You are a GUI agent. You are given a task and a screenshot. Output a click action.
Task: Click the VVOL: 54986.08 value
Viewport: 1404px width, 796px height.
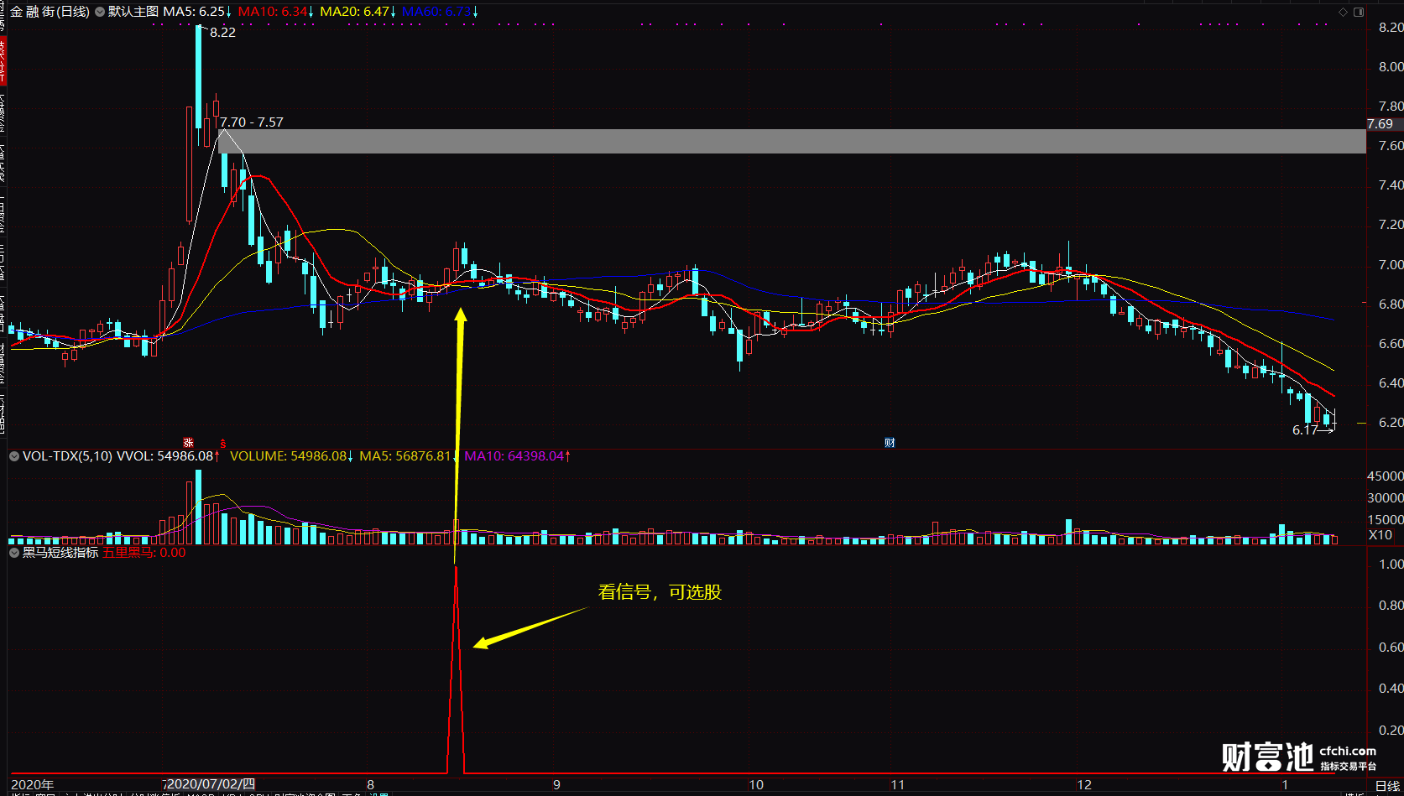[x=165, y=456]
